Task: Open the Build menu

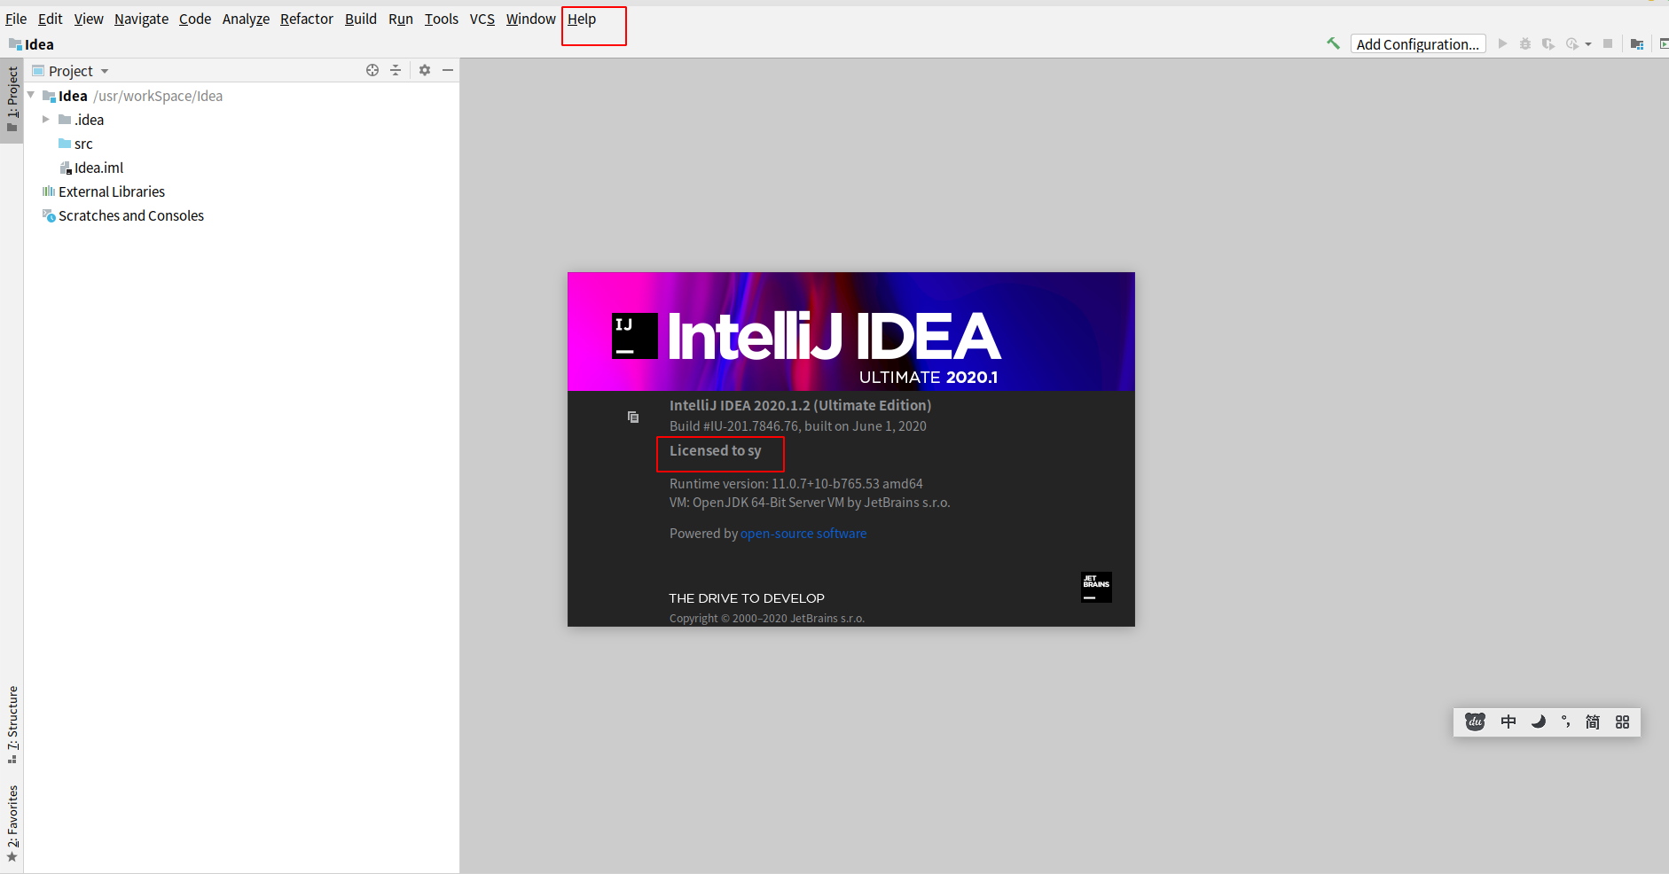Action: pyautogui.click(x=361, y=19)
